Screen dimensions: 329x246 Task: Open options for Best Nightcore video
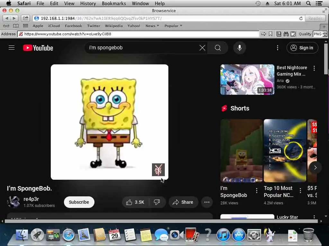pos(314,68)
